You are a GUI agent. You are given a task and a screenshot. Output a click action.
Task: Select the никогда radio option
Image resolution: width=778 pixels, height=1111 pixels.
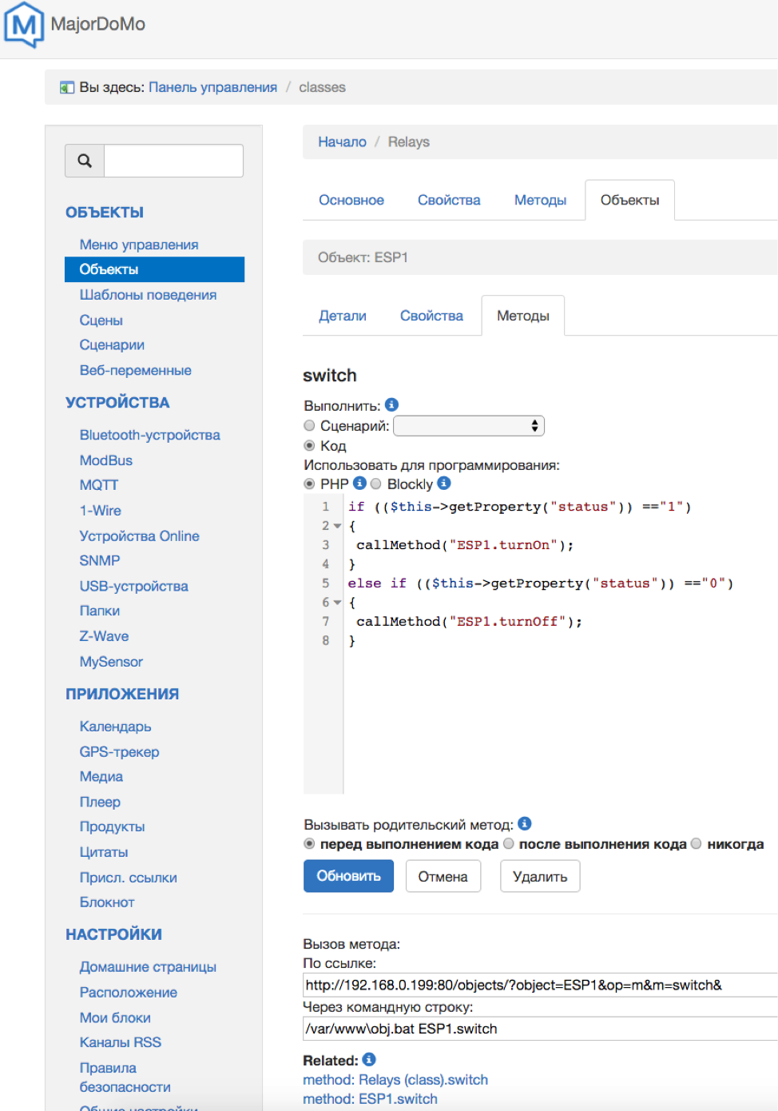(x=697, y=844)
